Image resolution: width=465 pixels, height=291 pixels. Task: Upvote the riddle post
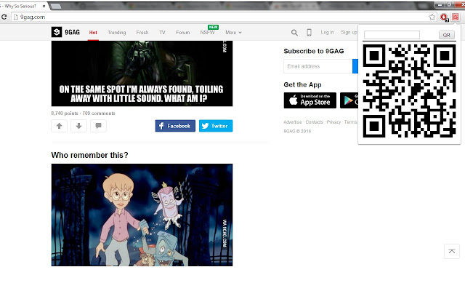(x=60, y=126)
